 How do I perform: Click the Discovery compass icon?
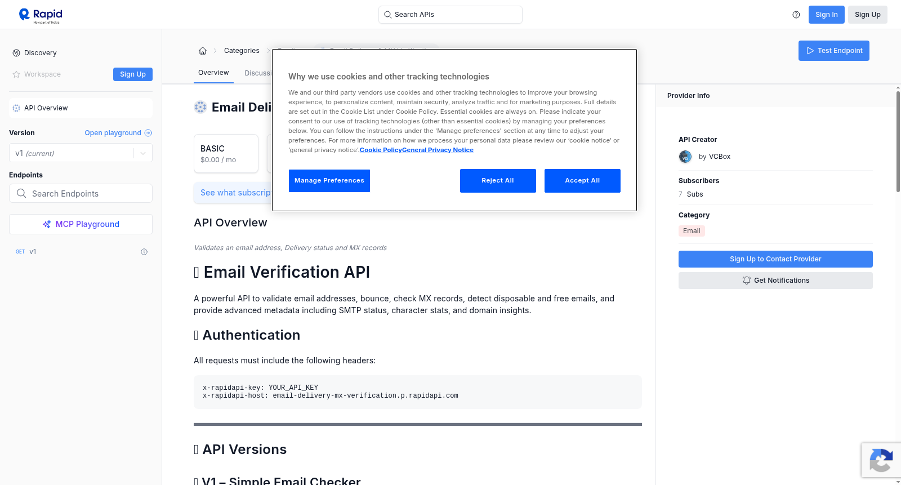point(16,53)
